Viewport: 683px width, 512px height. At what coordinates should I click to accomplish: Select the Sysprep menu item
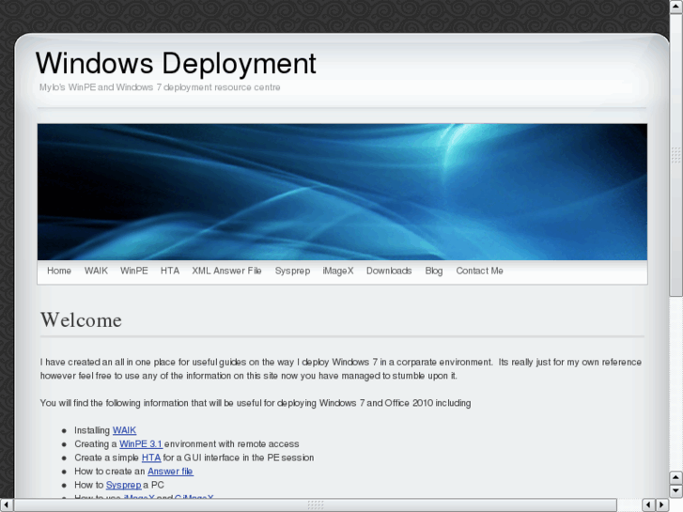coord(292,271)
